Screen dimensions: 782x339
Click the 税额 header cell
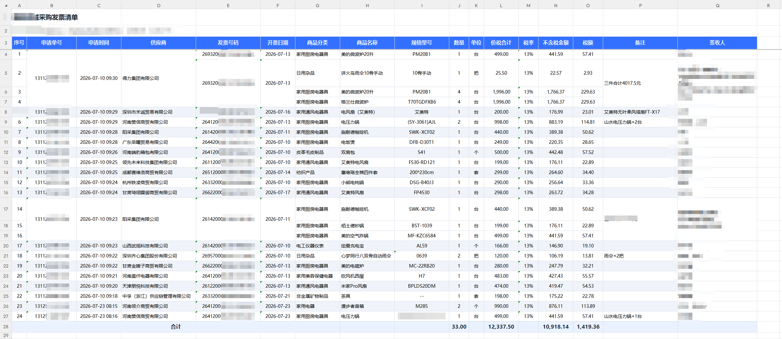tap(588, 43)
